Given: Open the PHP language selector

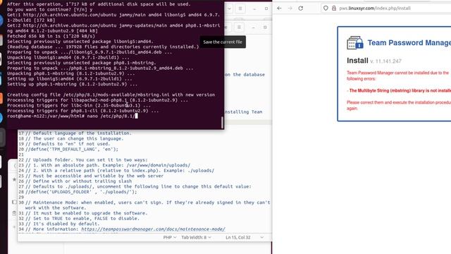Looking at the screenshot, I should tap(170, 237).
